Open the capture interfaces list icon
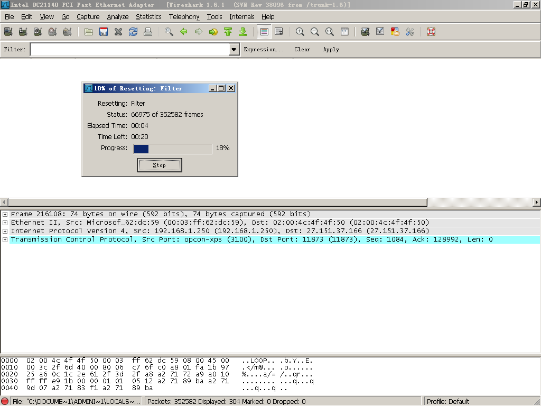The height and width of the screenshot is (406, 541). click(x=8, y=32)
